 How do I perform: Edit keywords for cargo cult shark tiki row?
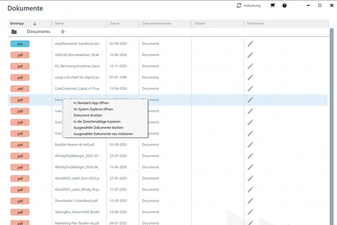251,77
